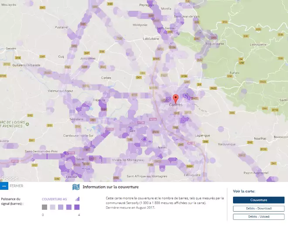Click the FERMER label to close legend
Image resolution: width=288 pixels, height=226 pixels.
click(x=16, y=186)
